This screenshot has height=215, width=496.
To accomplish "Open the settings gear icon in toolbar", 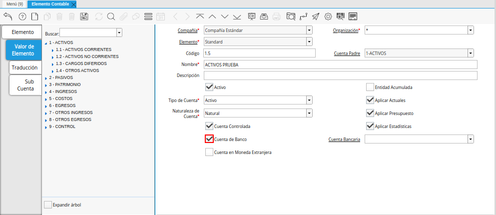I will coord(328,16).
